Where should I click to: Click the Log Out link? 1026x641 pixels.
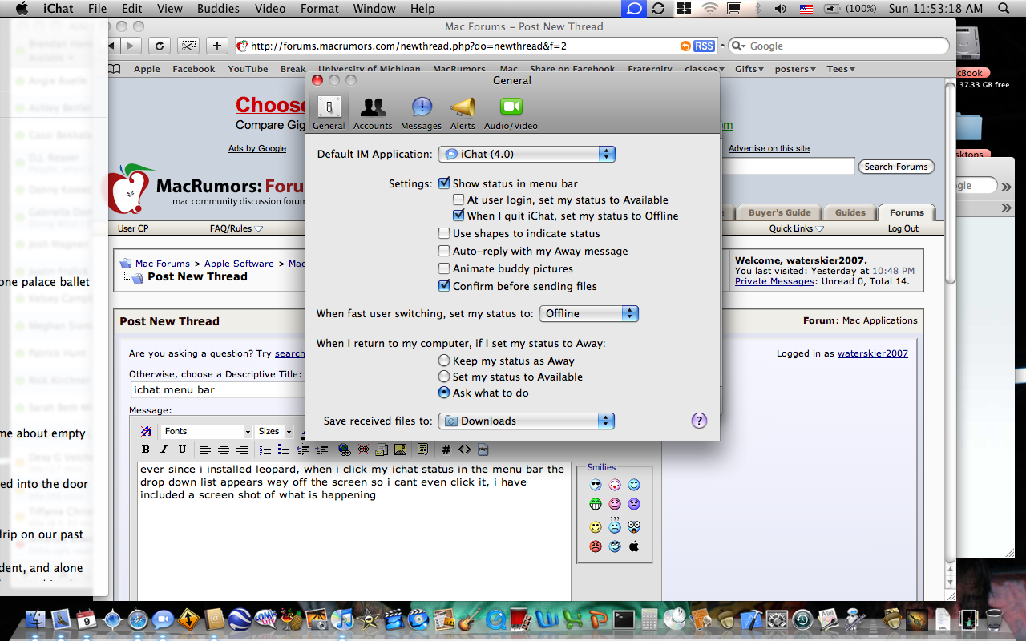pos(903,228)
